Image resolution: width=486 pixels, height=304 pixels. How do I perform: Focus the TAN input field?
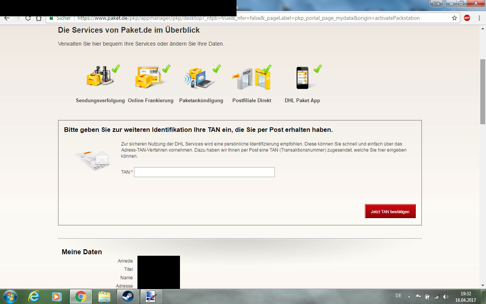tap(204, 172)
